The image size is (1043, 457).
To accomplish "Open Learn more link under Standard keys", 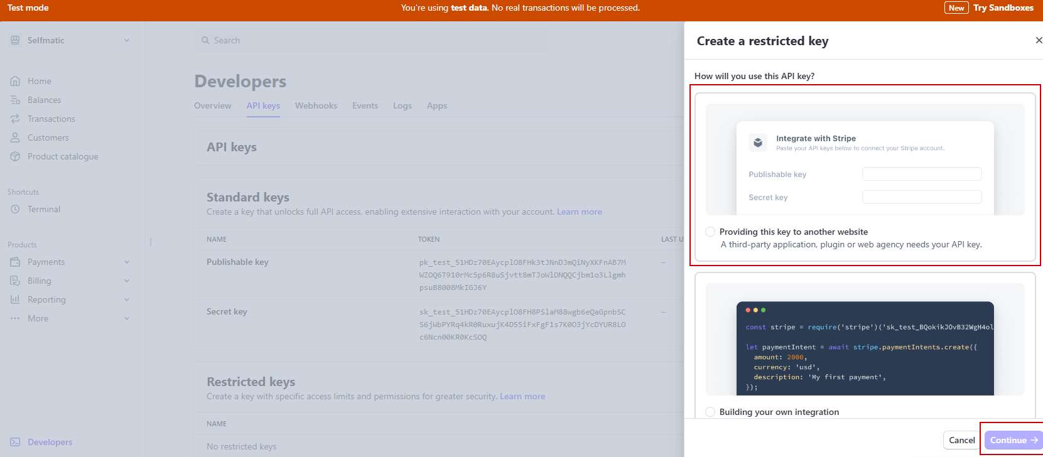I will pyautogui.click(x=580, y=212).
